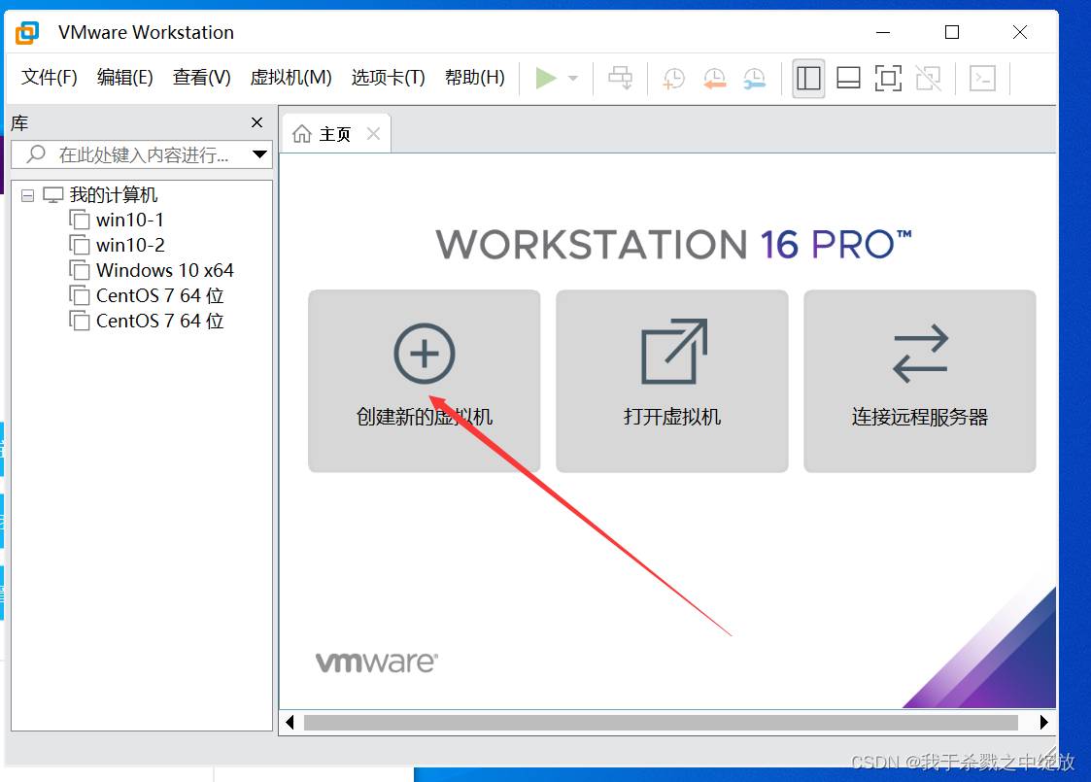Click the green power on play button
The width and height of the screenshot is (1091, 782).
point(546,78)
